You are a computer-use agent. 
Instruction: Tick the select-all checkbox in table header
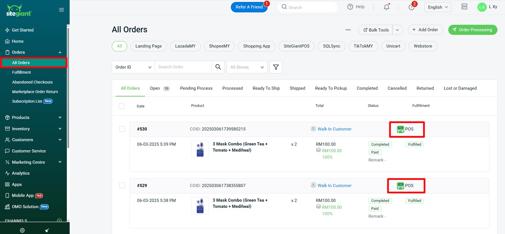[x=122, y=106]
